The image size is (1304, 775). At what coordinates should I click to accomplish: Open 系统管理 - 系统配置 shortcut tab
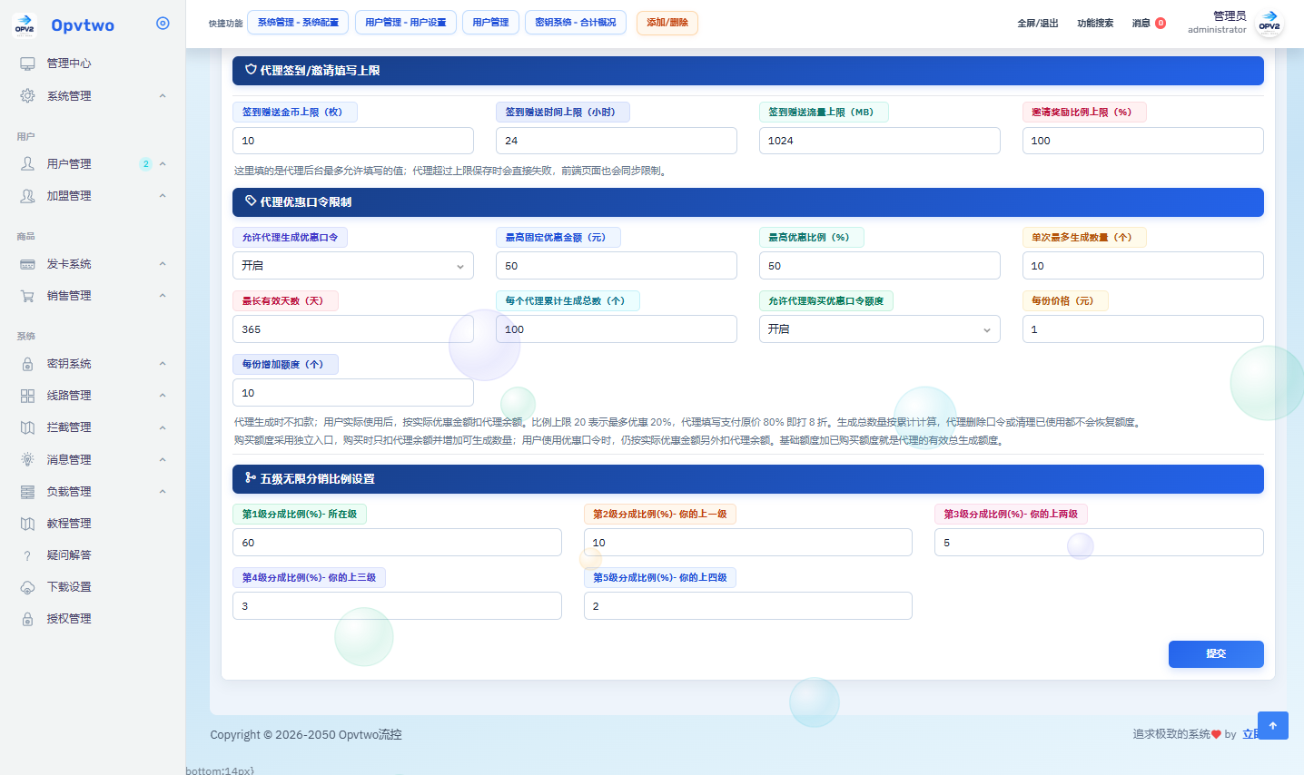coord(298,23)
